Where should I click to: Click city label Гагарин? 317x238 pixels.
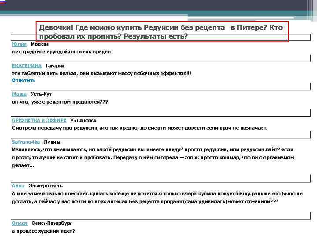coord(55,66)
